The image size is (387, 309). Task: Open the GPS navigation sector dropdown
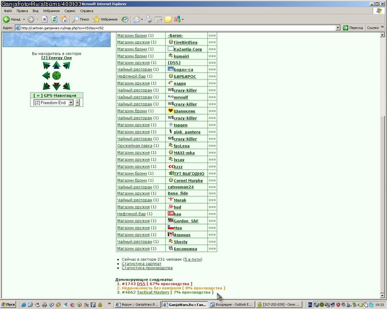[x=54, y=102]
